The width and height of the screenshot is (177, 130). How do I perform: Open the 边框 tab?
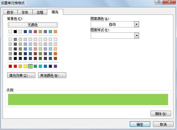(40, 12)
